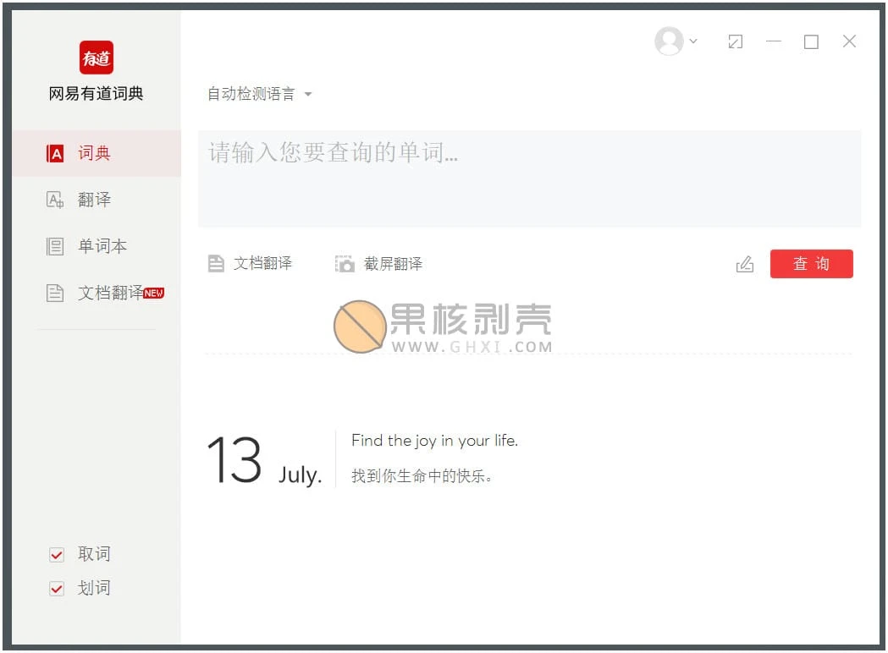Click the Youdao 有道 logo
The width and height of the screenshot is (888, 653).
coord(94,58)
